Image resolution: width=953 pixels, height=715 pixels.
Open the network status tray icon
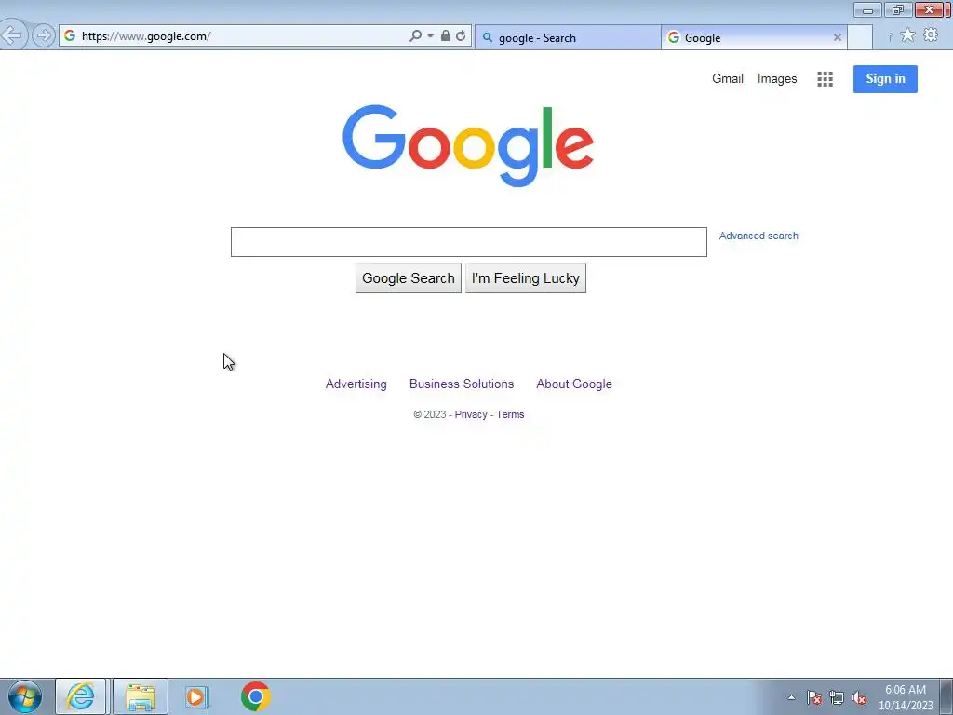coord(837,697)
